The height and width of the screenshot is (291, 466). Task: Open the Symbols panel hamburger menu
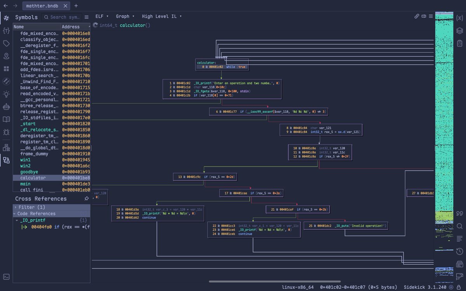click(x=87, y=17)
